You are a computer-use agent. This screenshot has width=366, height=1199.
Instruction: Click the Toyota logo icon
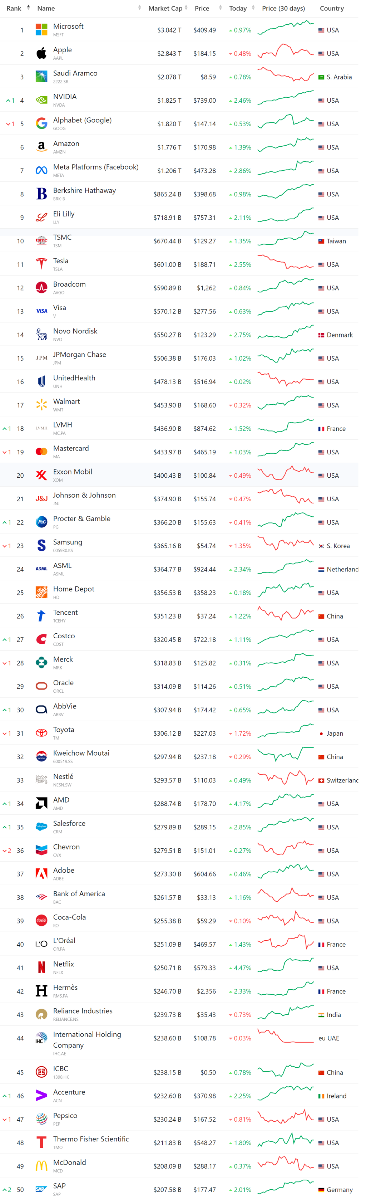tap(41, 733)
